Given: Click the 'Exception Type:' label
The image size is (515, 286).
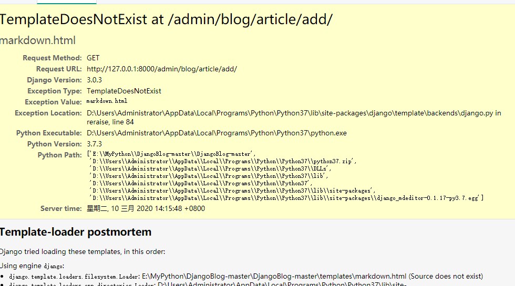Looking at the screenshot, I should point(55,91).
